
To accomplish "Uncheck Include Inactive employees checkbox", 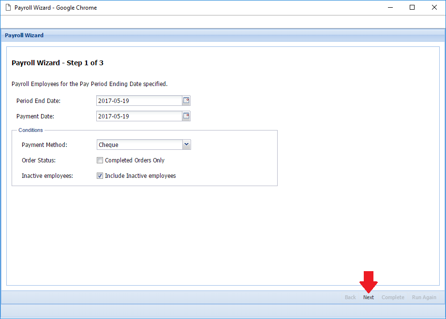I will pos(100,176).
